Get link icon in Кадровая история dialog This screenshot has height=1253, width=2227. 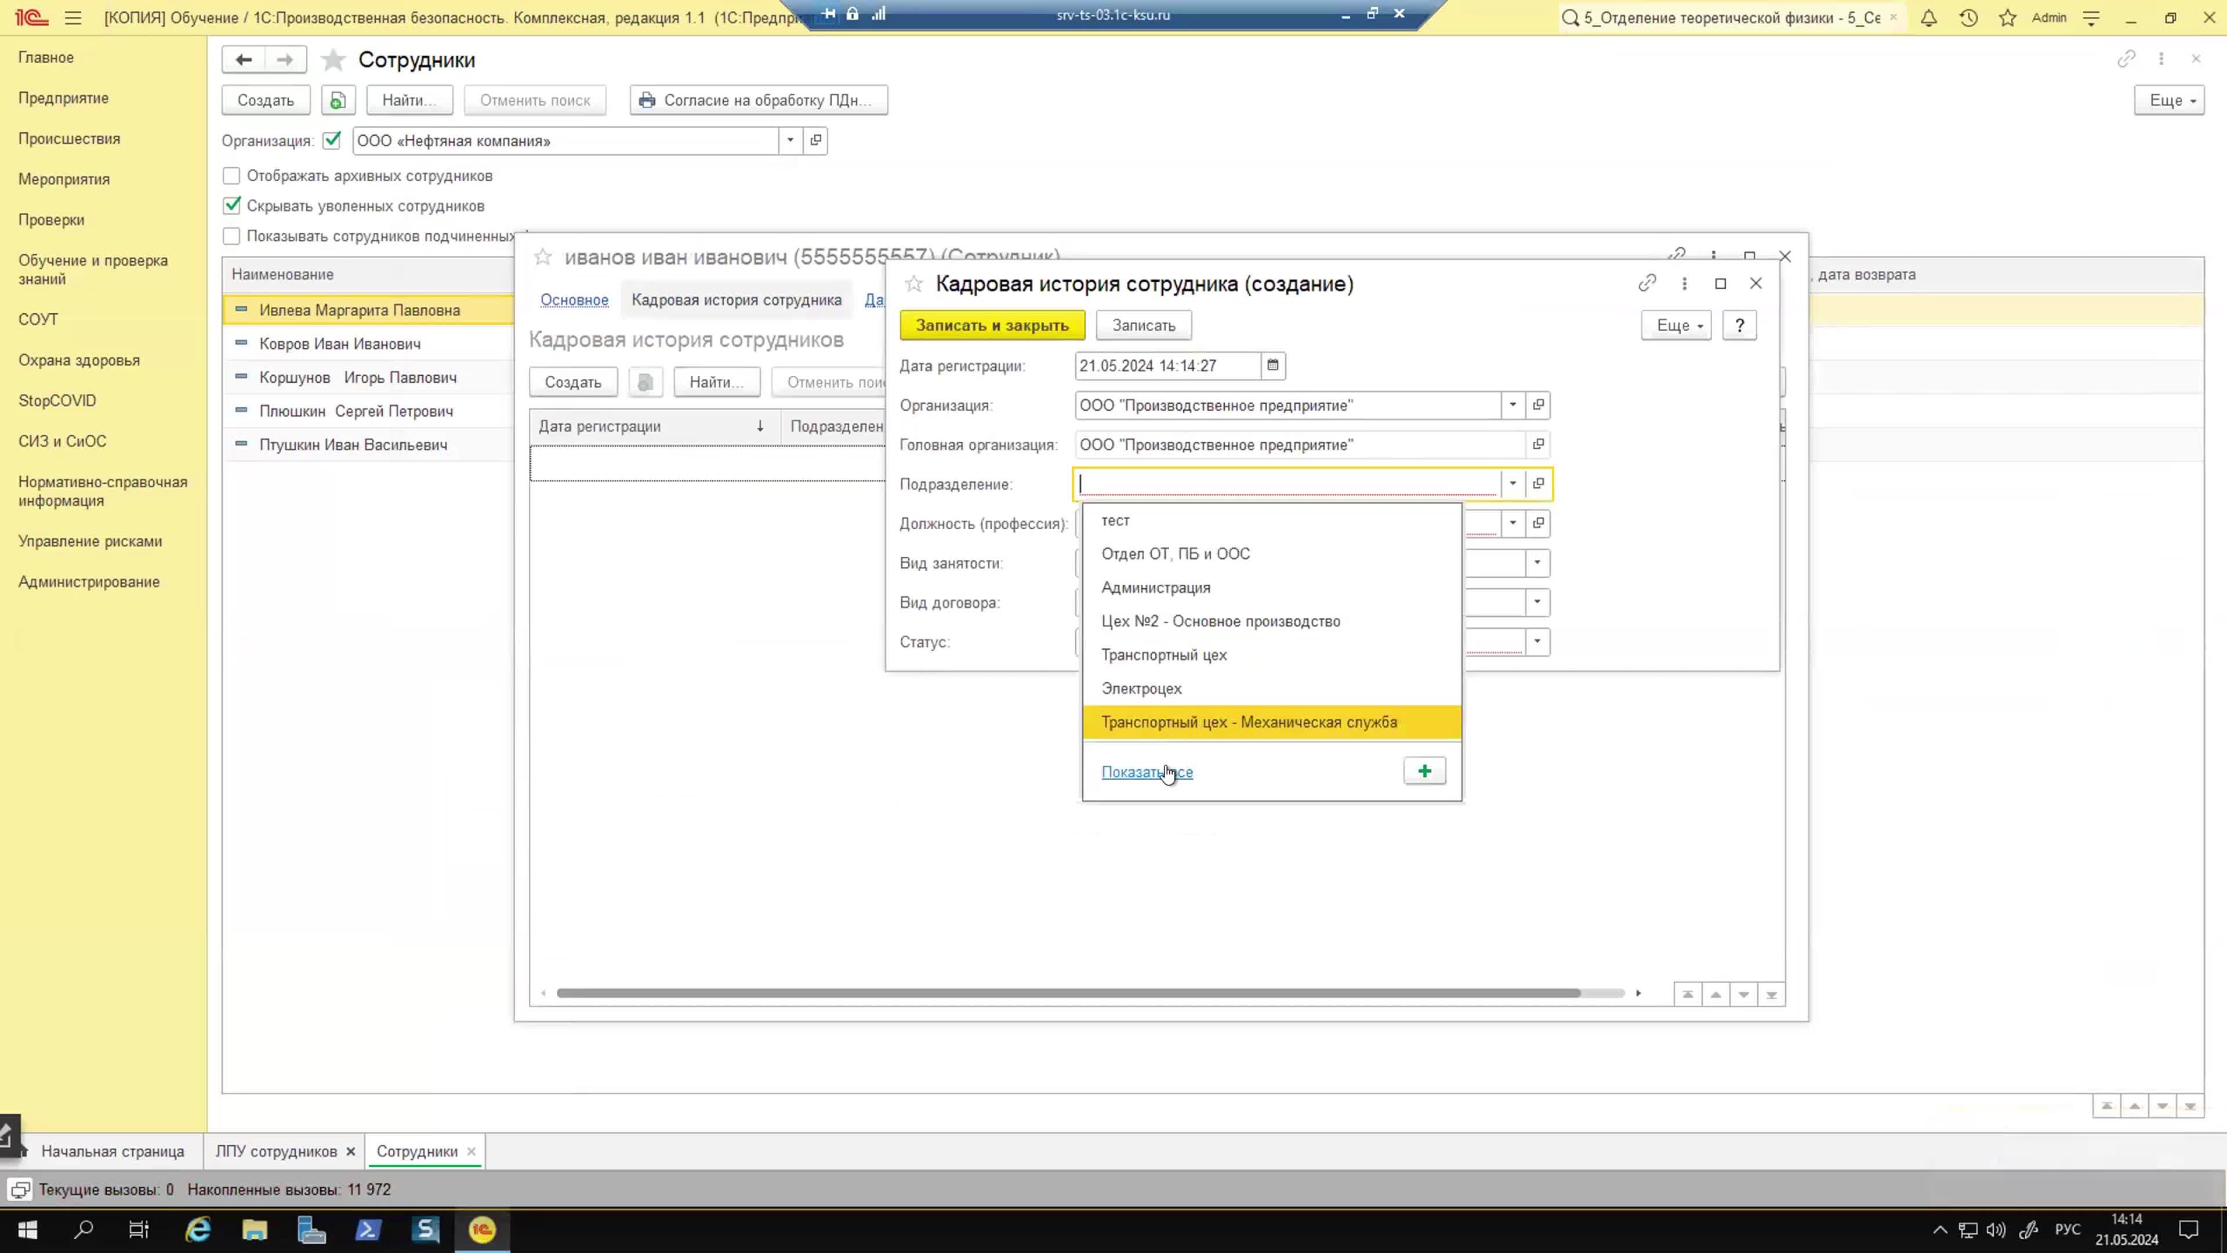(1647, 284)
